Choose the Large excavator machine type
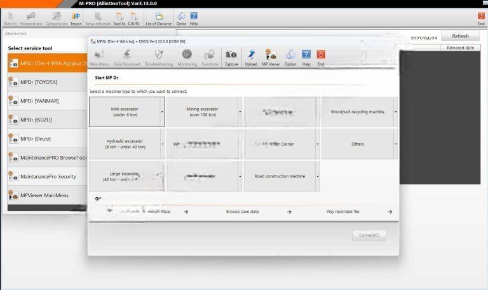 point(125,176)
